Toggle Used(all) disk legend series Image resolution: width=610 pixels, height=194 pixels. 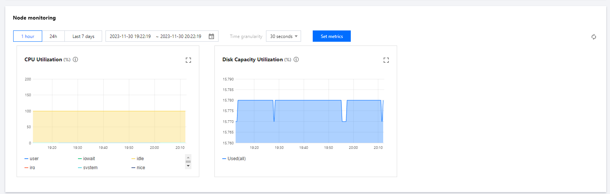(234, 159)
